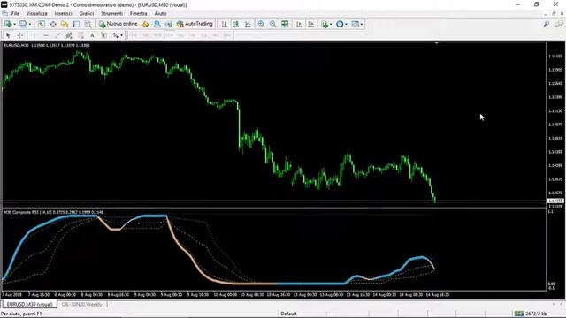Click the EURUSD,M30 chart header text

click(x=47, y=45)
